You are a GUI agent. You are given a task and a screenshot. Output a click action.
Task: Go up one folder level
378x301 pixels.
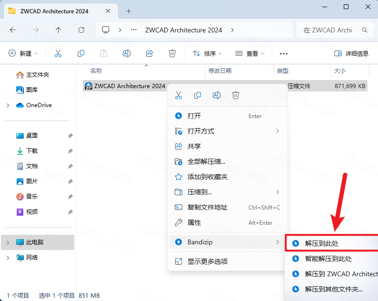(58, 30)
